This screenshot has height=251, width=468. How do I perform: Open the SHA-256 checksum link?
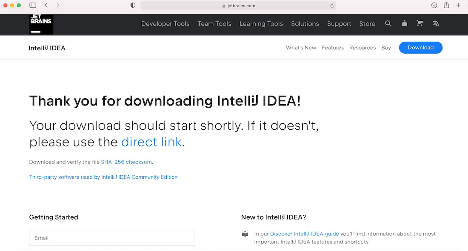(126, 162)
